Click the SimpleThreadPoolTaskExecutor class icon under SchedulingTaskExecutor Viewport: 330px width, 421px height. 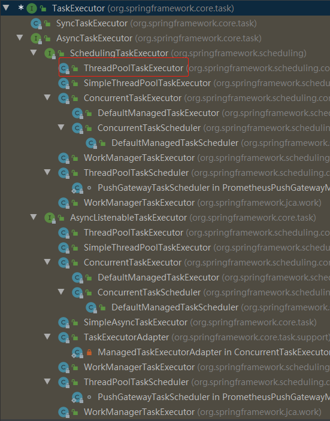click(x=63, y=83)
